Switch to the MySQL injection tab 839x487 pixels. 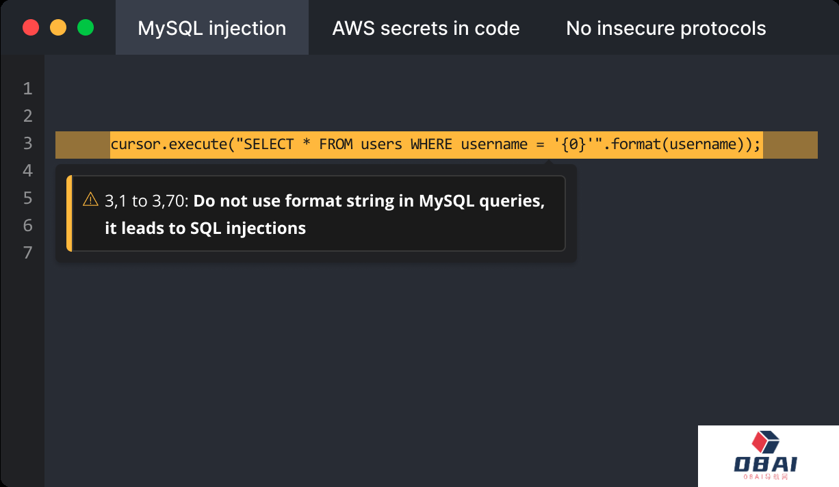[212, 28]
